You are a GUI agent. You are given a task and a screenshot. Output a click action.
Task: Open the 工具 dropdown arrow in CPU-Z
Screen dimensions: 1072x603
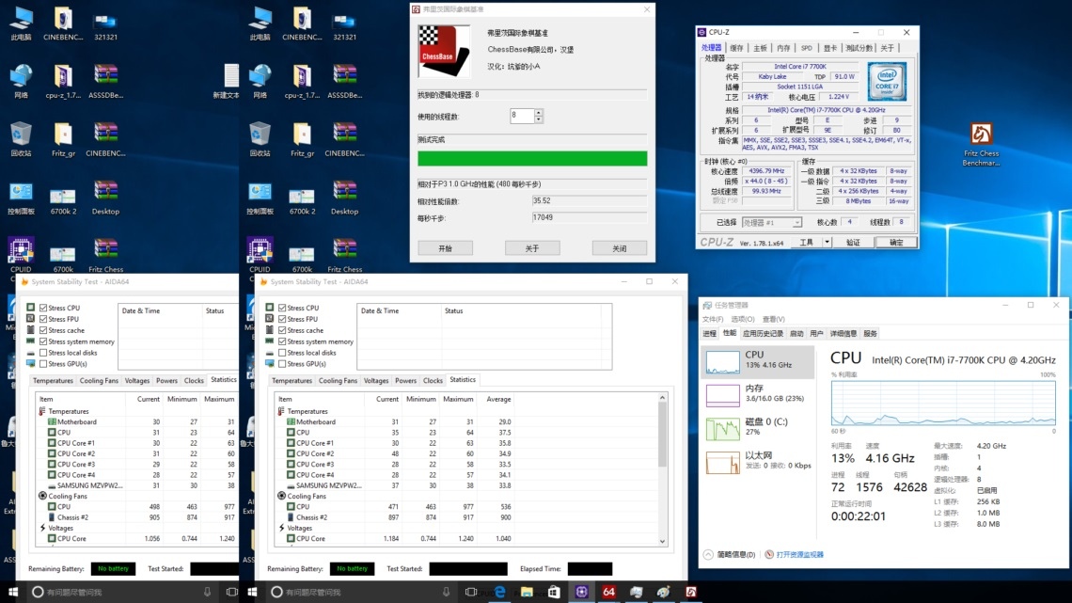[827, 241]
